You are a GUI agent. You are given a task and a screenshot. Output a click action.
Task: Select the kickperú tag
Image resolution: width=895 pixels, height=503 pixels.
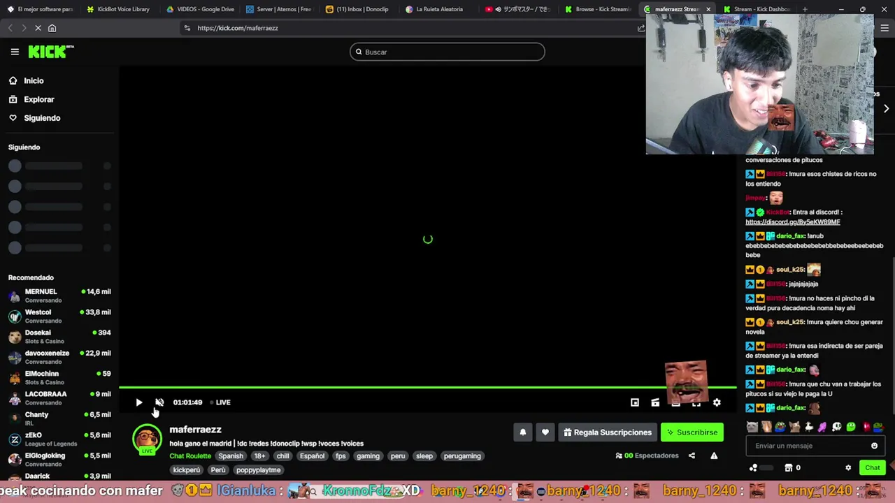point(187,470)
